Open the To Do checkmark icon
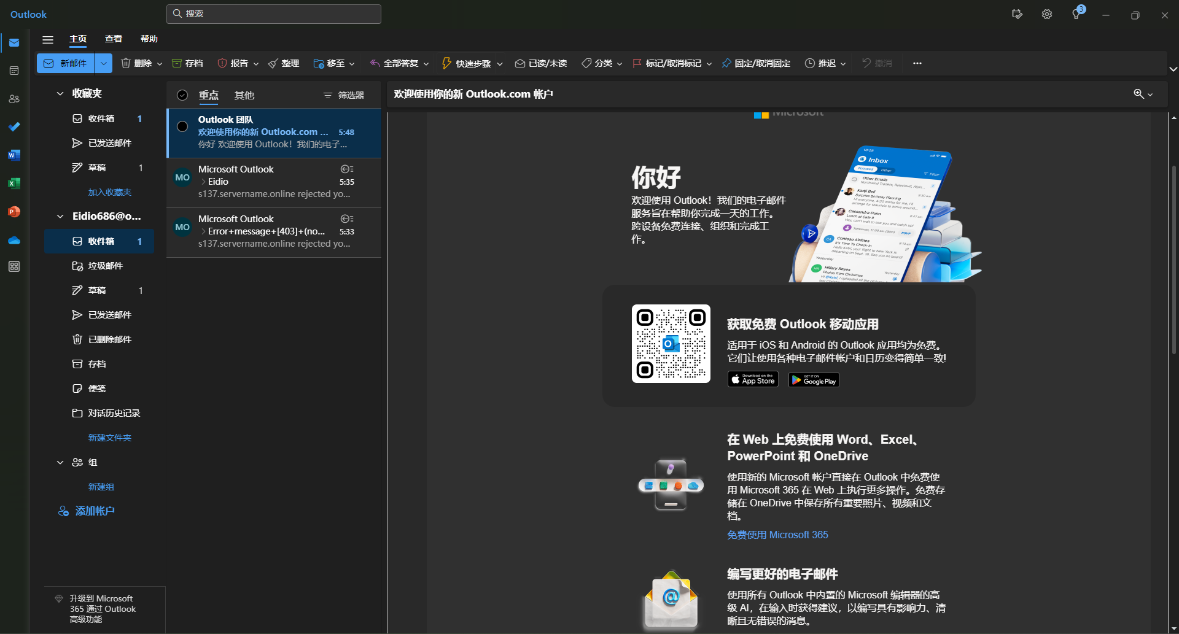1179x634 pixels. pos(14,127)
